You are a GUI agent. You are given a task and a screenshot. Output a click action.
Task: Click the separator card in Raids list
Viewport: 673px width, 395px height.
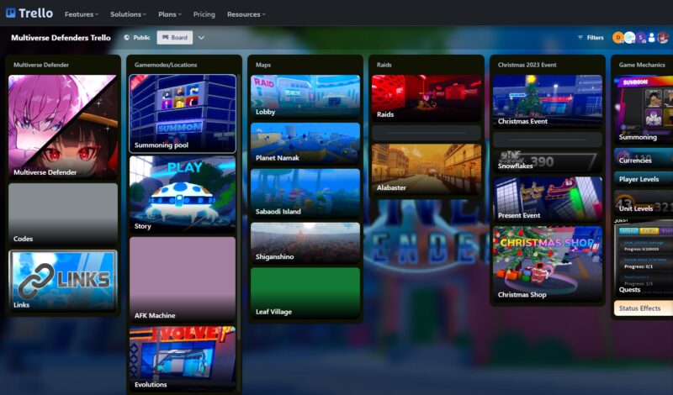pos(427,133)
